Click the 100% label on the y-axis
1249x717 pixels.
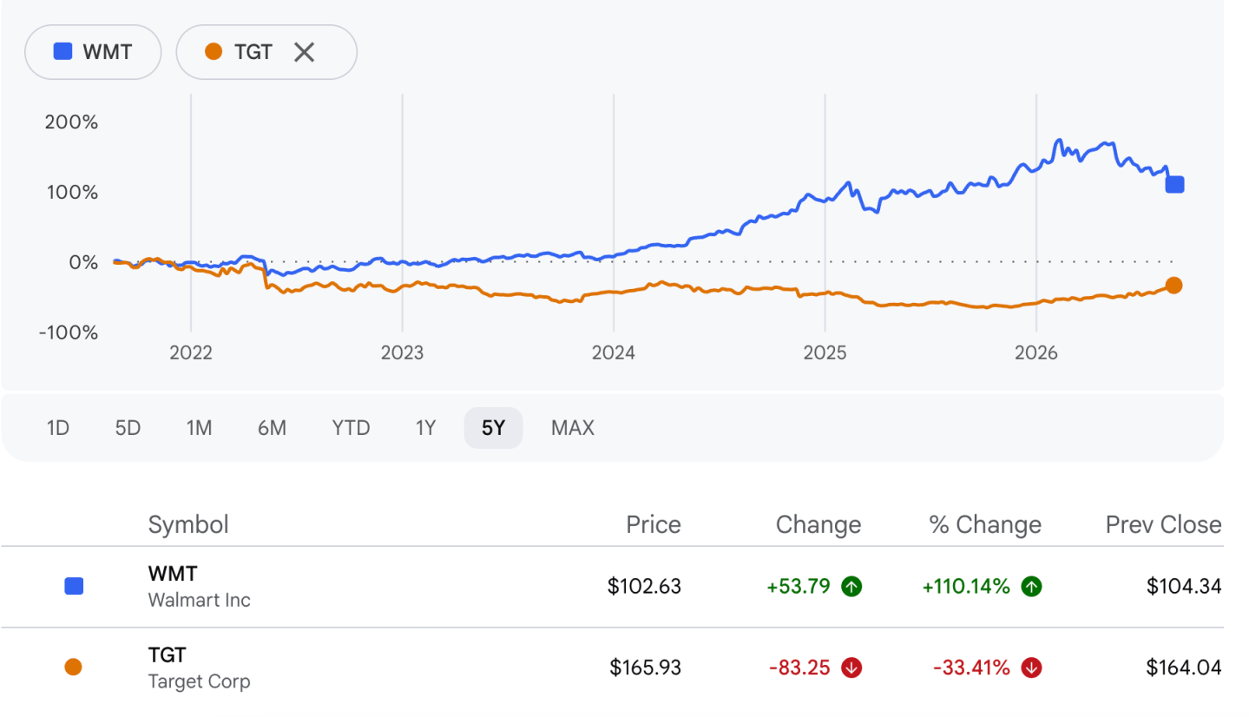72,193
